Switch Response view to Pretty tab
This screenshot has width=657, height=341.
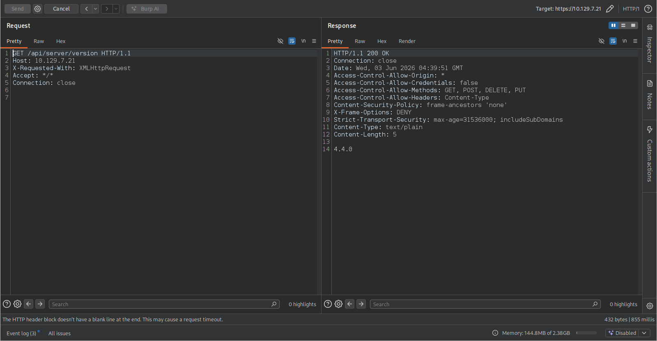[x=335, y=41]
